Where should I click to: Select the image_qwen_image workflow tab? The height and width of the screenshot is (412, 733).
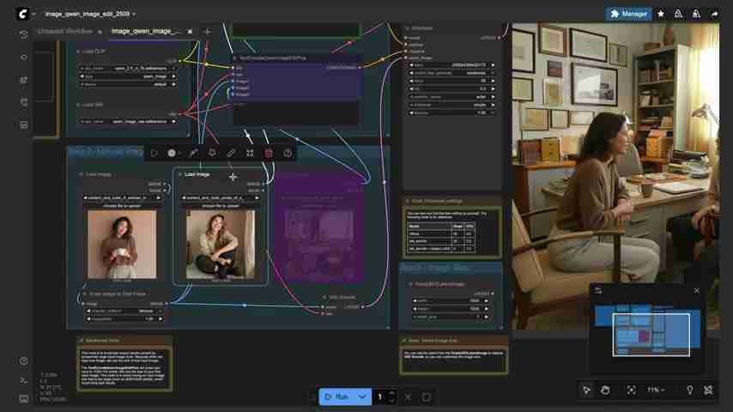146,31
